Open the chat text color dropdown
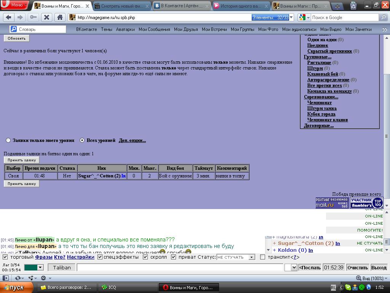Screen dimensions: 390x293 34,267
